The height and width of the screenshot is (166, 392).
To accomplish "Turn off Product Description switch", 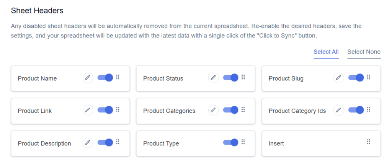I will coord(105,143).
